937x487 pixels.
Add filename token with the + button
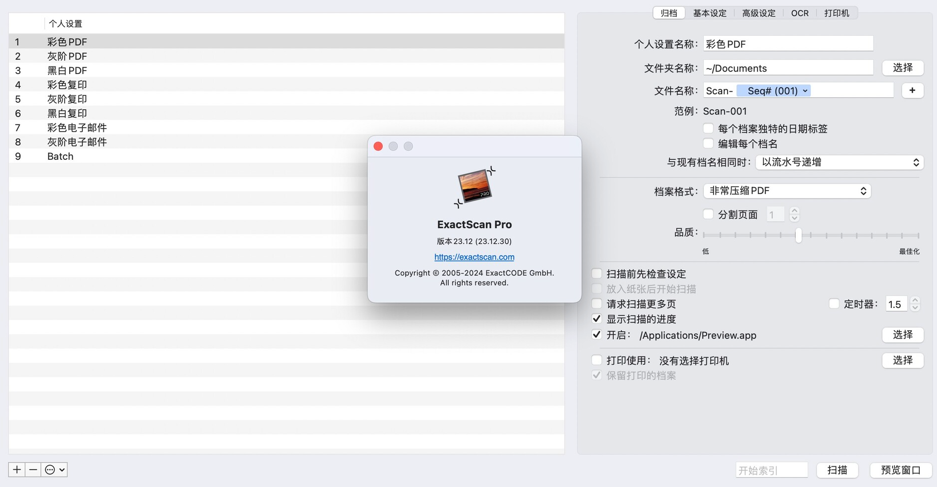912,90
